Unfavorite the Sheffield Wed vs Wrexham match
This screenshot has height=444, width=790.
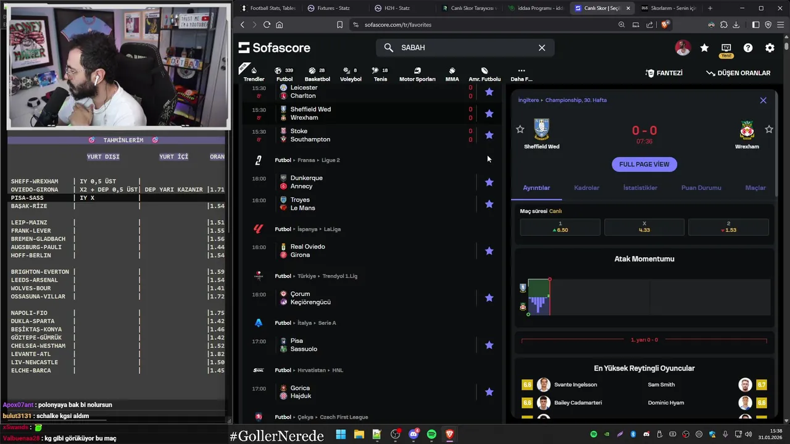[x=489, y=113]
